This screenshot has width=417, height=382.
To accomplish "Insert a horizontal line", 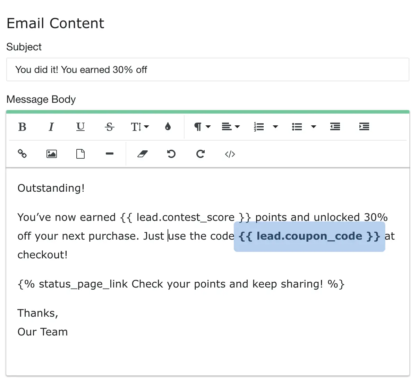I will [x=110, y=154].
